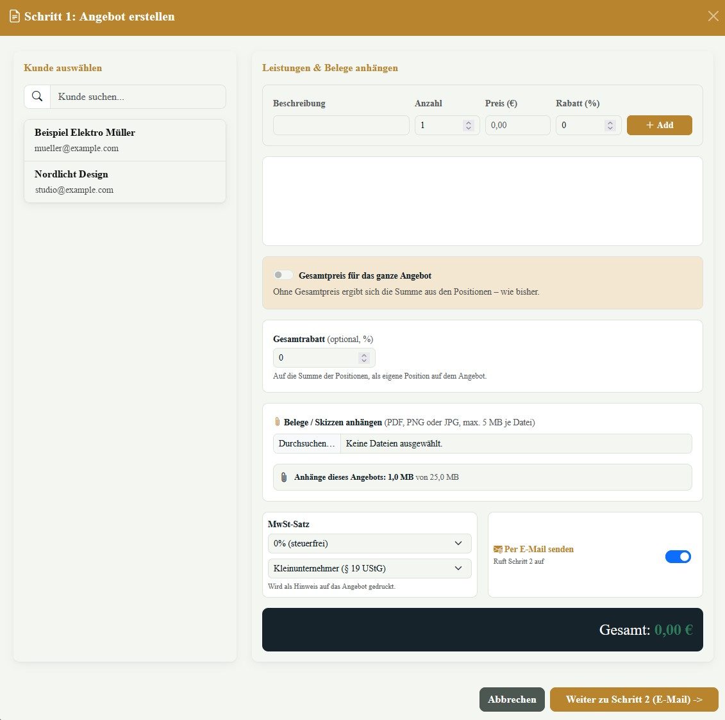Click the studio@example.com email text

point(74,190)
